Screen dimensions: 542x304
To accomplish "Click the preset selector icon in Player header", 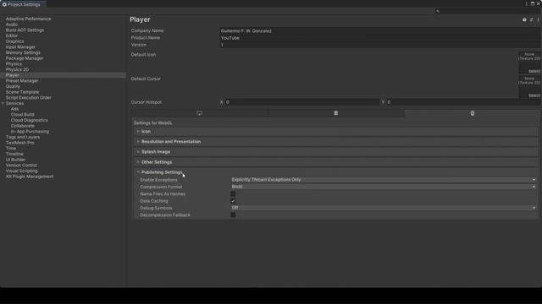I will tap(531, 19).
